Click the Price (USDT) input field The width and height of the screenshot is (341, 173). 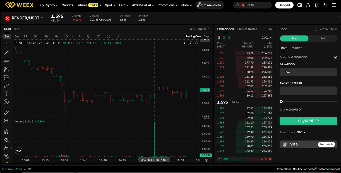[308, 72]
